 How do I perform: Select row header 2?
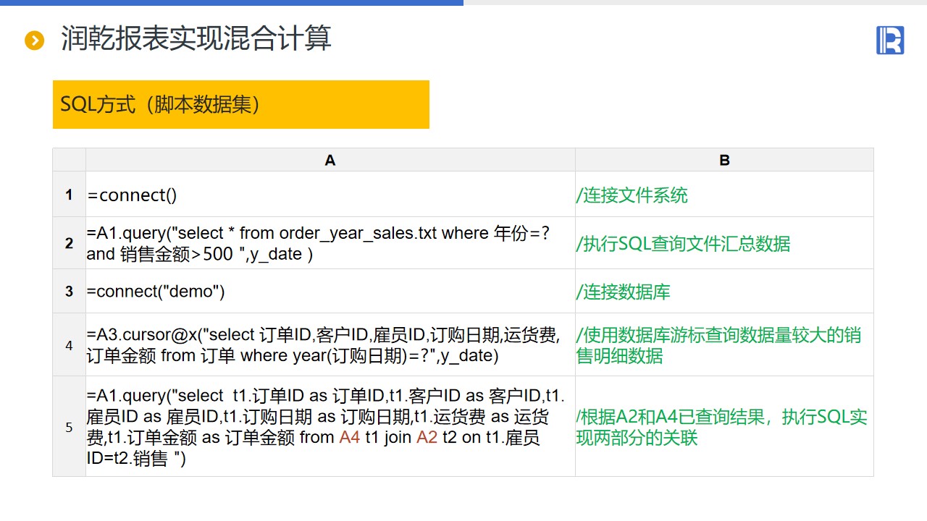70,243
